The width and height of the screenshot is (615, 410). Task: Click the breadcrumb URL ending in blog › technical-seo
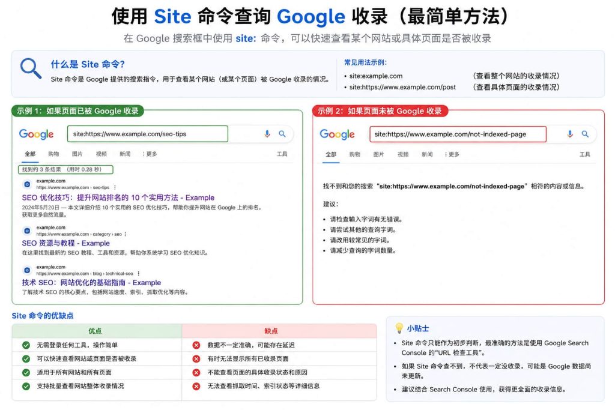[85, 274]
